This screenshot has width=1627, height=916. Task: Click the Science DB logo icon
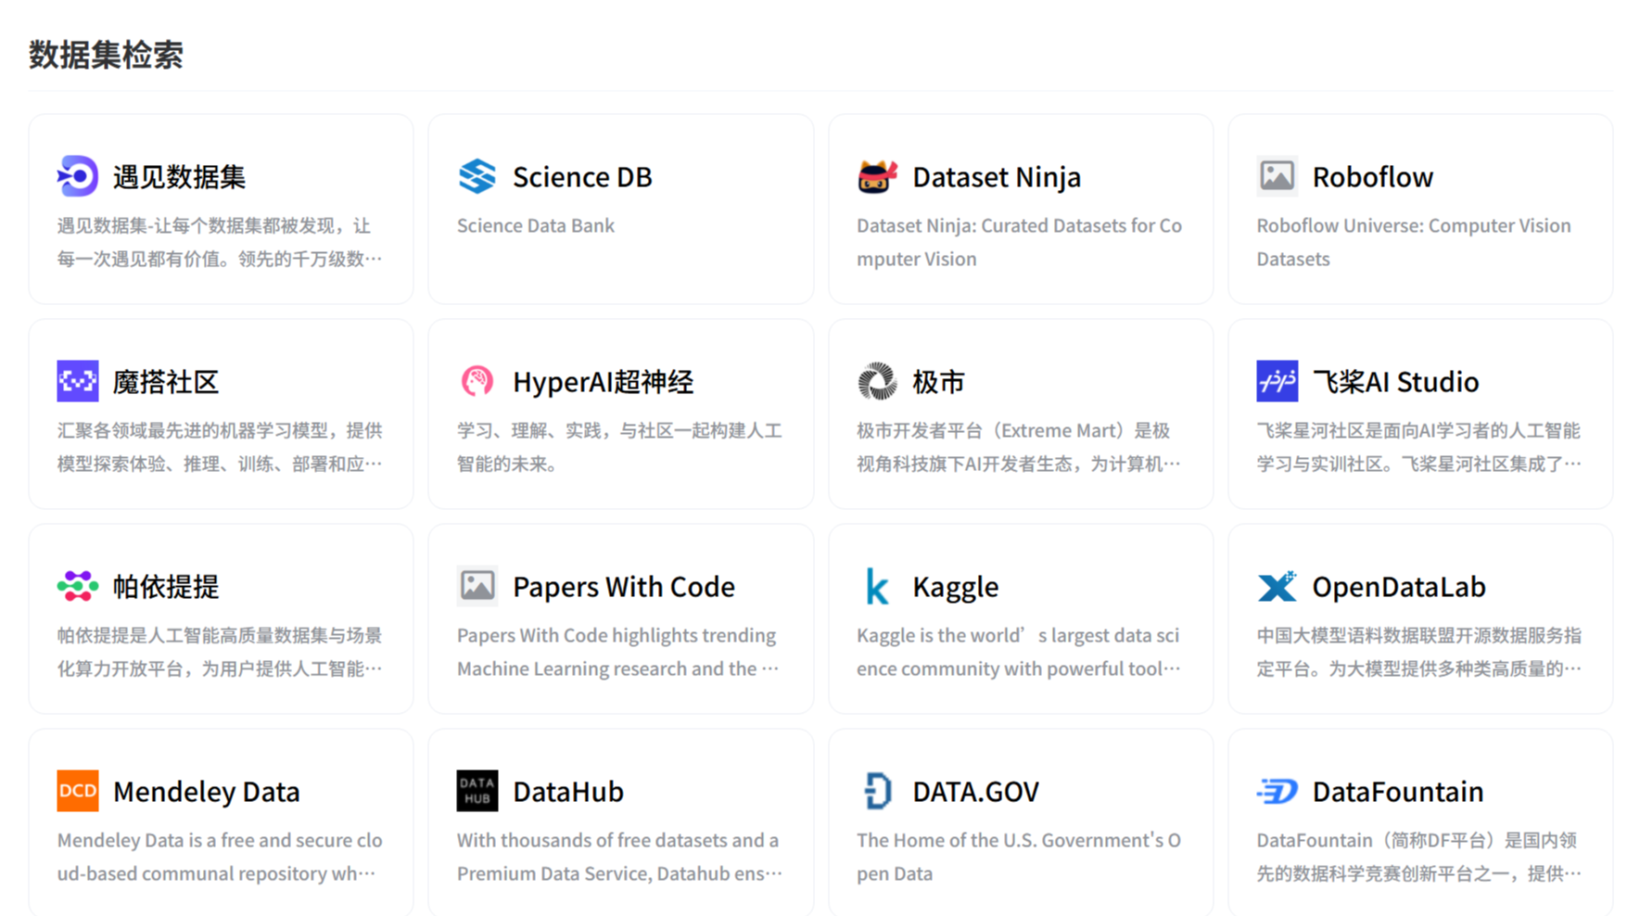point(477,176)
